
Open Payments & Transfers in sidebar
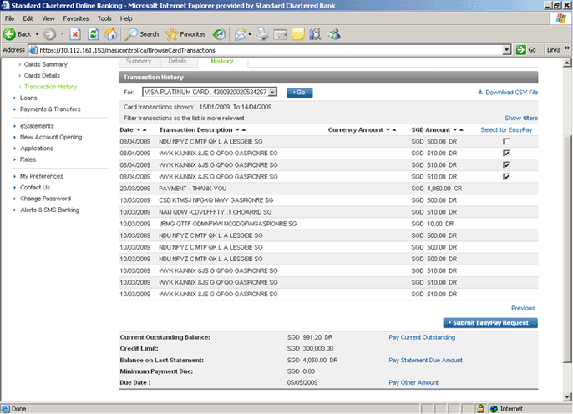click(50, 109)
